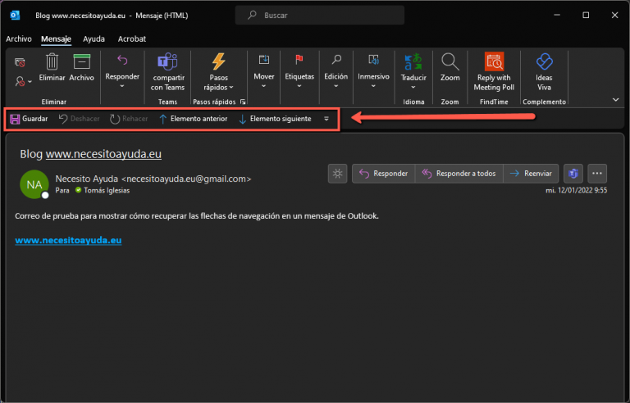Viewport: 630px width, 403px height.
Task: Click the Correo de prueba body text
Action: click(x=197, y=216)
